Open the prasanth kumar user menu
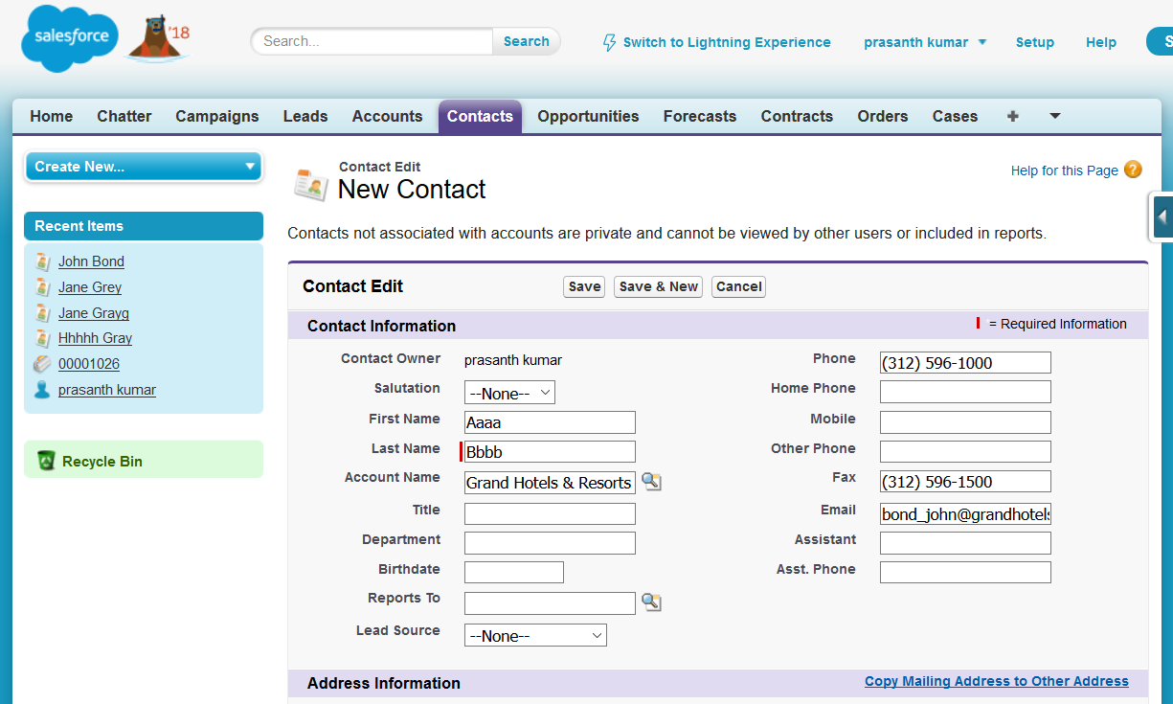The image size is (1173, 704). [925, 42]
